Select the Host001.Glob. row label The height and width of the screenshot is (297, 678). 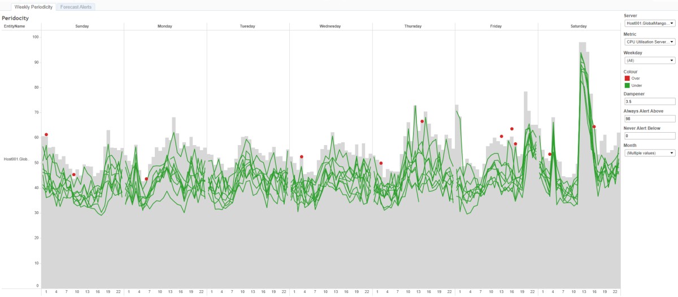point(16,159)
